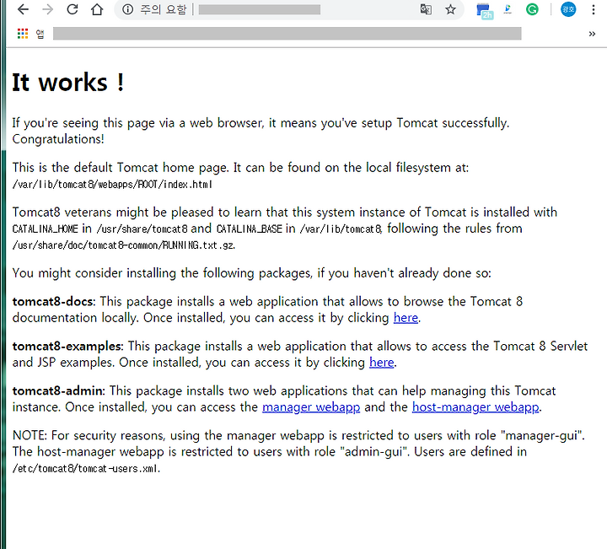Open the tomcat8-docs 'here' link
This screenshot has height=549, width=607.
tap(406, 318)
